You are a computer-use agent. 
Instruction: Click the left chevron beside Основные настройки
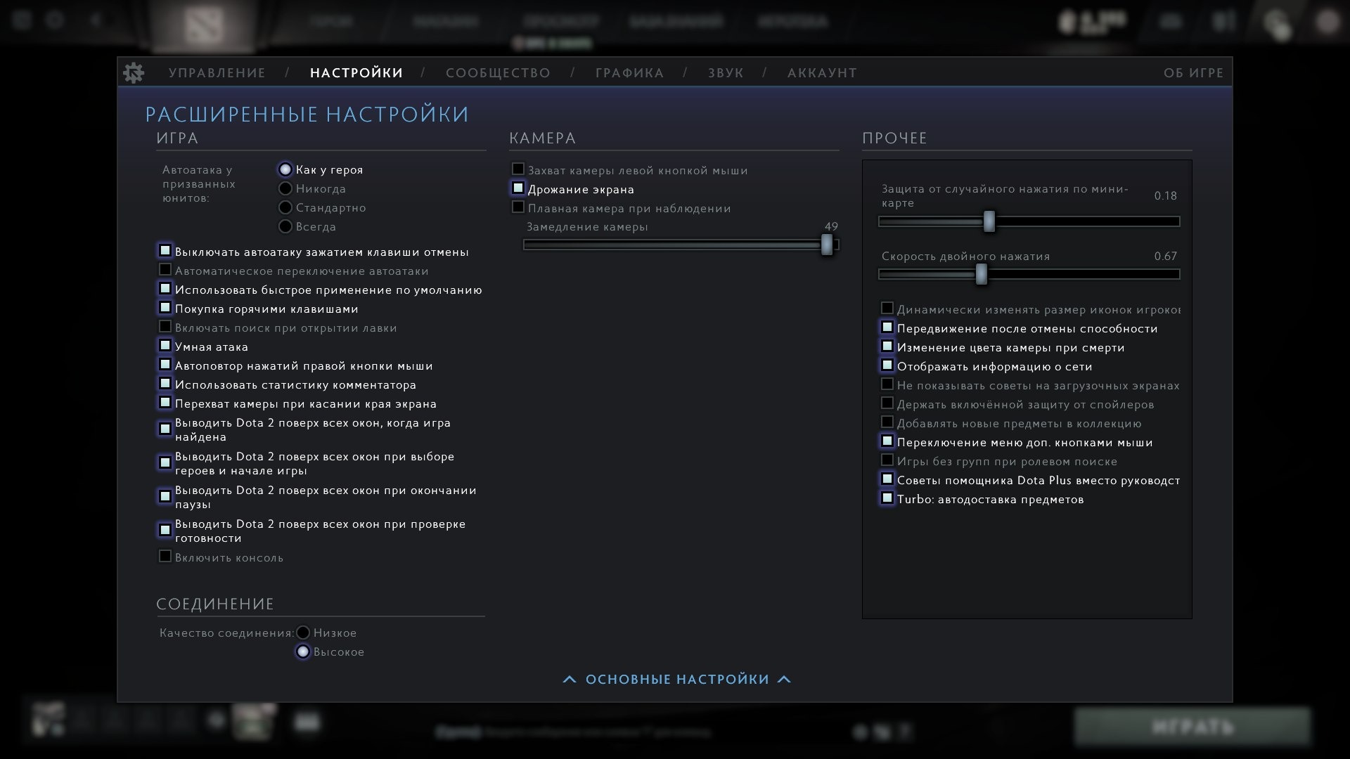[x=570, y=680]
